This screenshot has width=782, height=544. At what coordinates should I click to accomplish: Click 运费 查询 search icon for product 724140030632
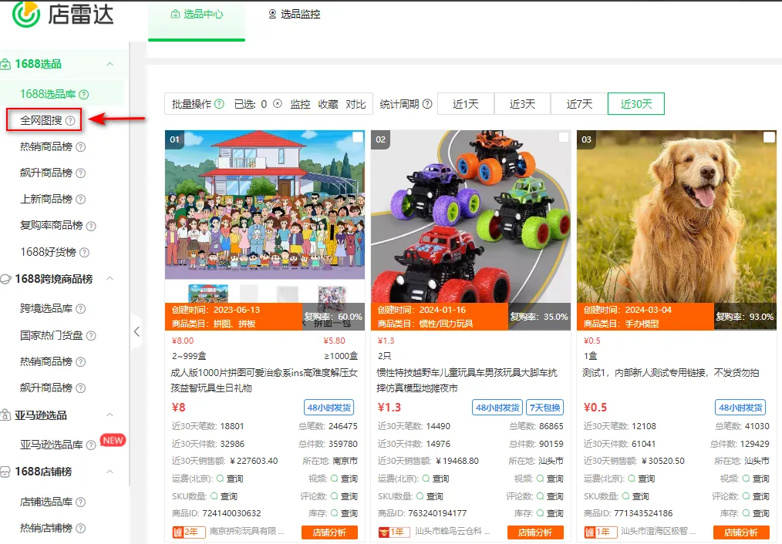pyautogui.click(x=220, y=479)
